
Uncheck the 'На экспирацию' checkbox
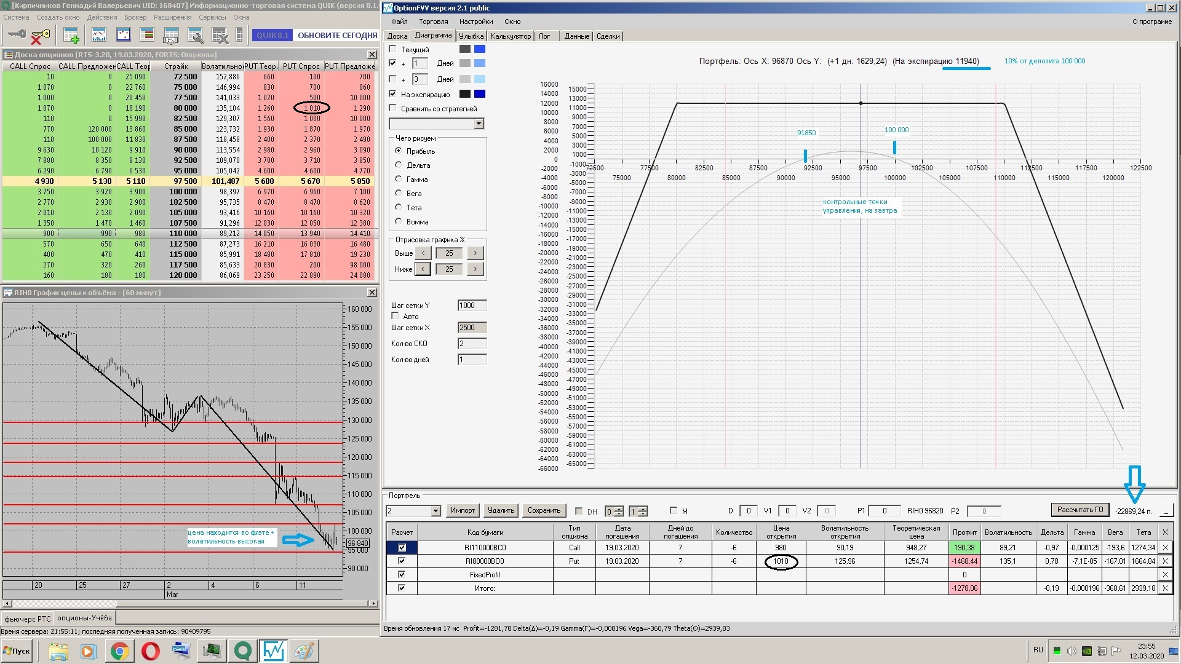(393, 94)
